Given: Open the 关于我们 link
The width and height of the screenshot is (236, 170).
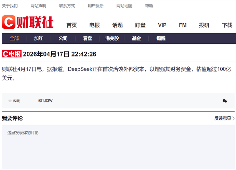Looking at the screenshot, I should pos(10,6).
